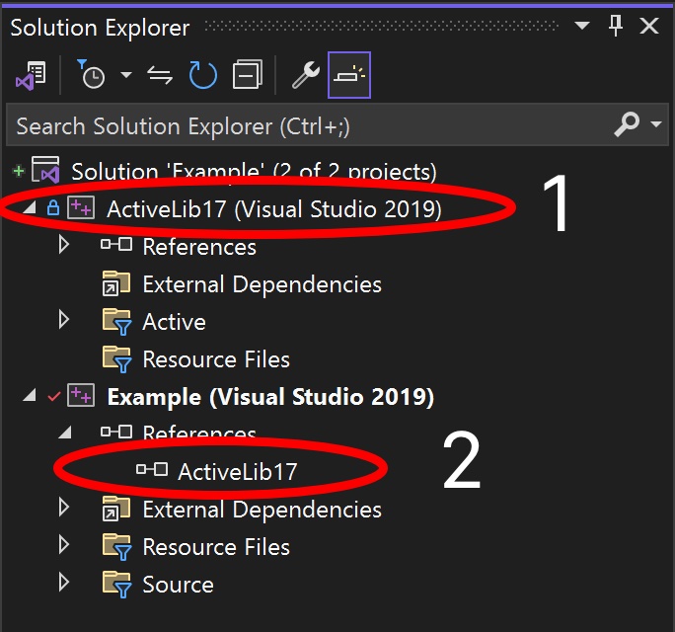Expand References under ActiveLib17 project
This screenshot has height=632, width=675.
click(x=64, y=246)
